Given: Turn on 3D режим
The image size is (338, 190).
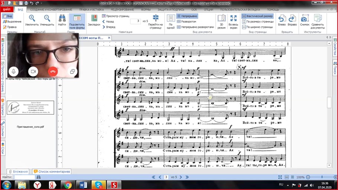Looking at the screenshot, I should (x=221, y=22).
